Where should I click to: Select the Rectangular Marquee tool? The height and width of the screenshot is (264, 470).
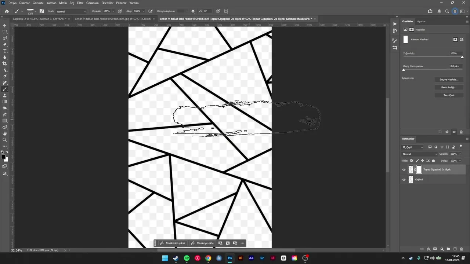click(x=5, y=32)
